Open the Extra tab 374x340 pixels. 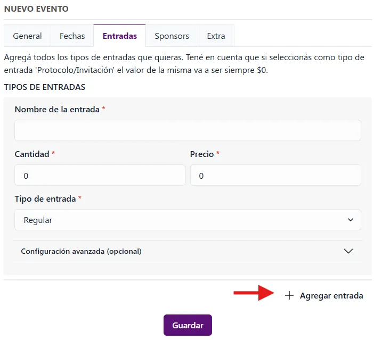tap(216, 36)
